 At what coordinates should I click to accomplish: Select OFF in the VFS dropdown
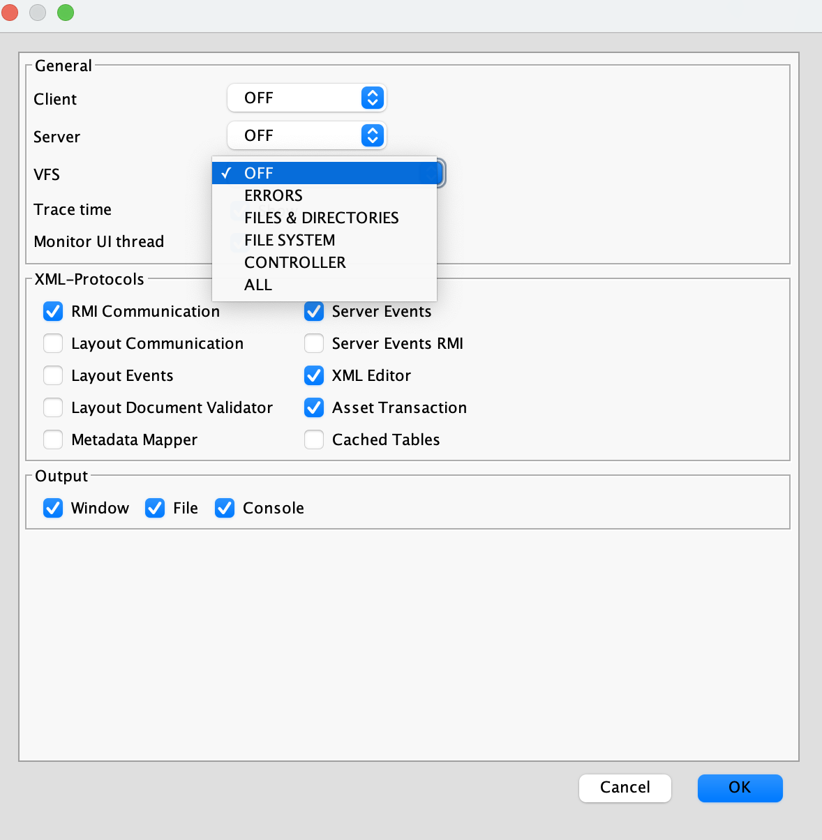click(259, 172)
